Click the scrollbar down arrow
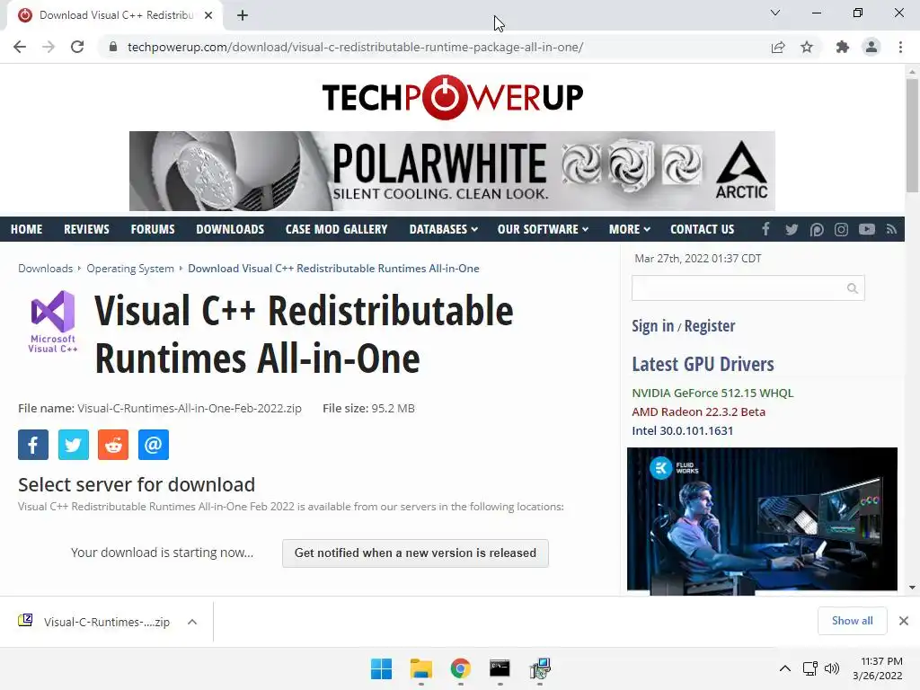Image resolution: width=920 pixels, height=690 pixels. (x=912, y=588)
